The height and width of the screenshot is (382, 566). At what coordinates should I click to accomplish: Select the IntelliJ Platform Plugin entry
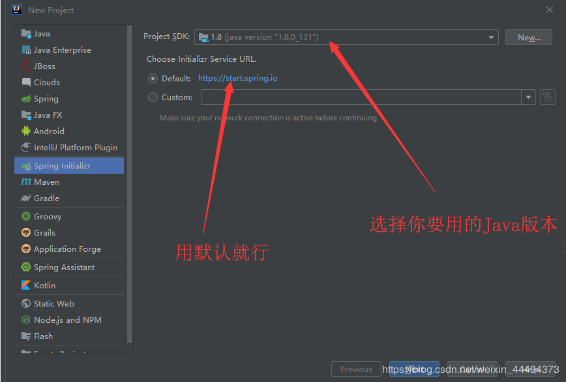pyautogui.click(x=69, y=147)
